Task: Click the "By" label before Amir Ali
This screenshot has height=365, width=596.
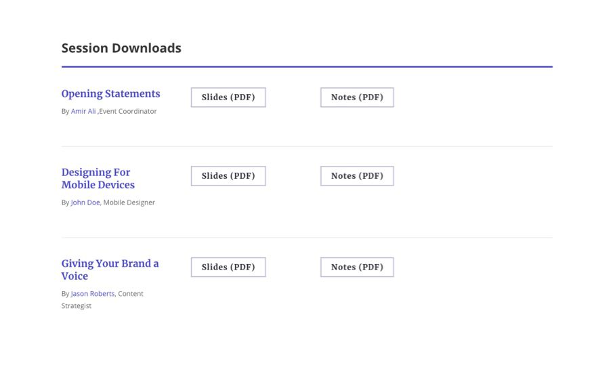Action: point(65,111)
